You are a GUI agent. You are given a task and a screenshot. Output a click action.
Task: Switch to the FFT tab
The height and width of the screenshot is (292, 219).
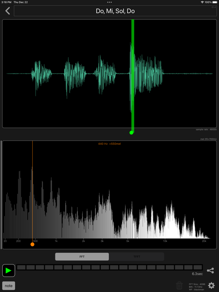click(x=82, y=257)
